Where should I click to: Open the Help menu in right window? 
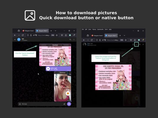pyautogui.click(x=110, y=29)
